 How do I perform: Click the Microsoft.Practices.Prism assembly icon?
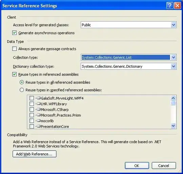(39, 115)
